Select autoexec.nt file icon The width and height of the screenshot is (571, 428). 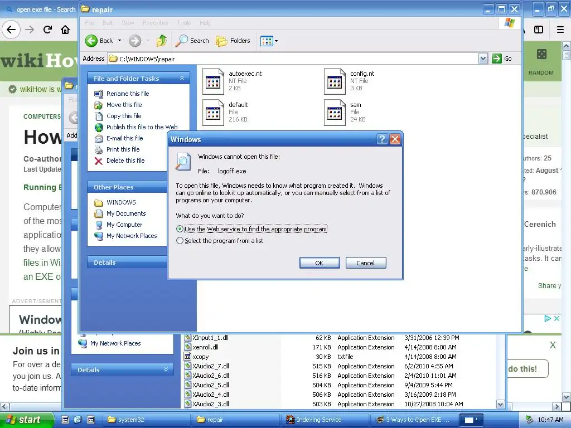213,81
